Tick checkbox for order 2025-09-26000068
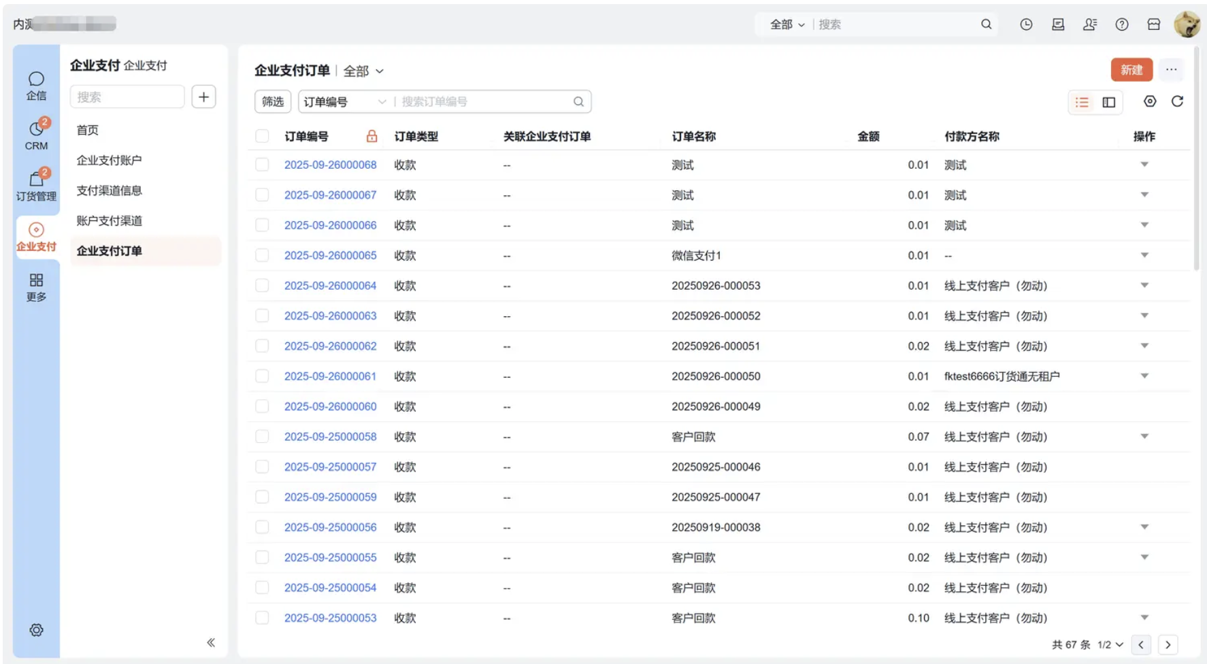1207x664 pixels. 262,165
